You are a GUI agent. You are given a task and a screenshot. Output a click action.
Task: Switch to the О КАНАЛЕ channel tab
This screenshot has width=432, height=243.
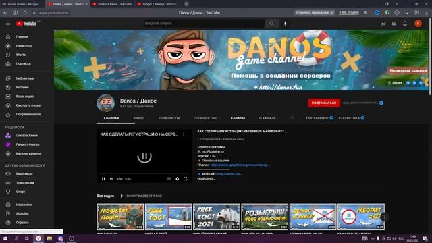pos(267,118)
